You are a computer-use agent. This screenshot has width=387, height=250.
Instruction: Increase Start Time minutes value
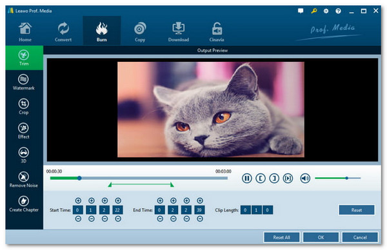(x=92, y=200)
